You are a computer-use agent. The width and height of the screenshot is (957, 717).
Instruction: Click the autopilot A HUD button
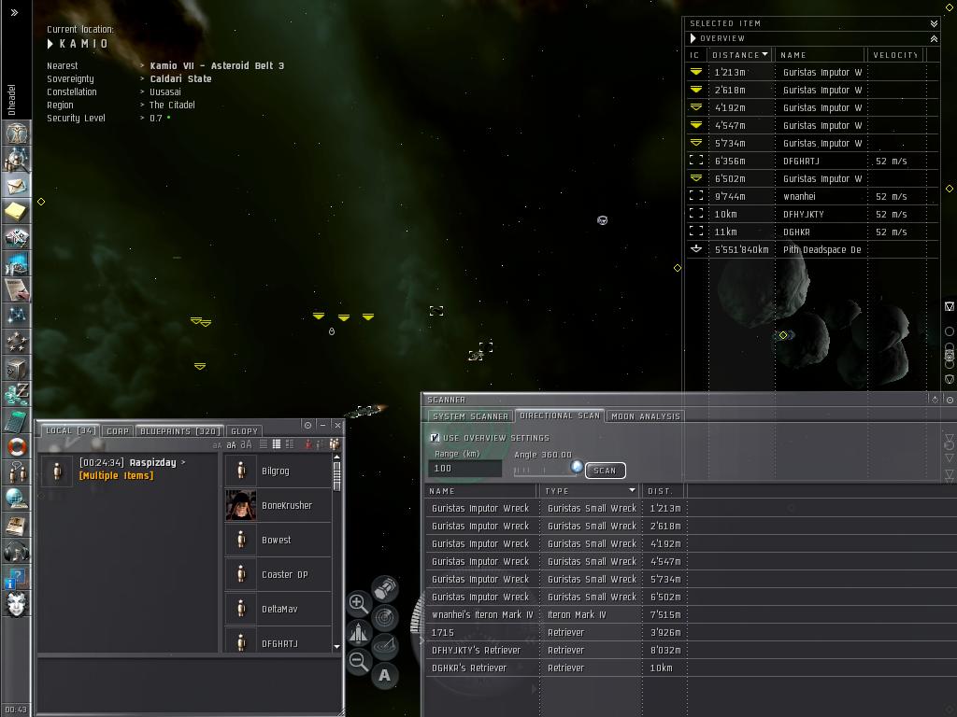click(x=384, y=675)
